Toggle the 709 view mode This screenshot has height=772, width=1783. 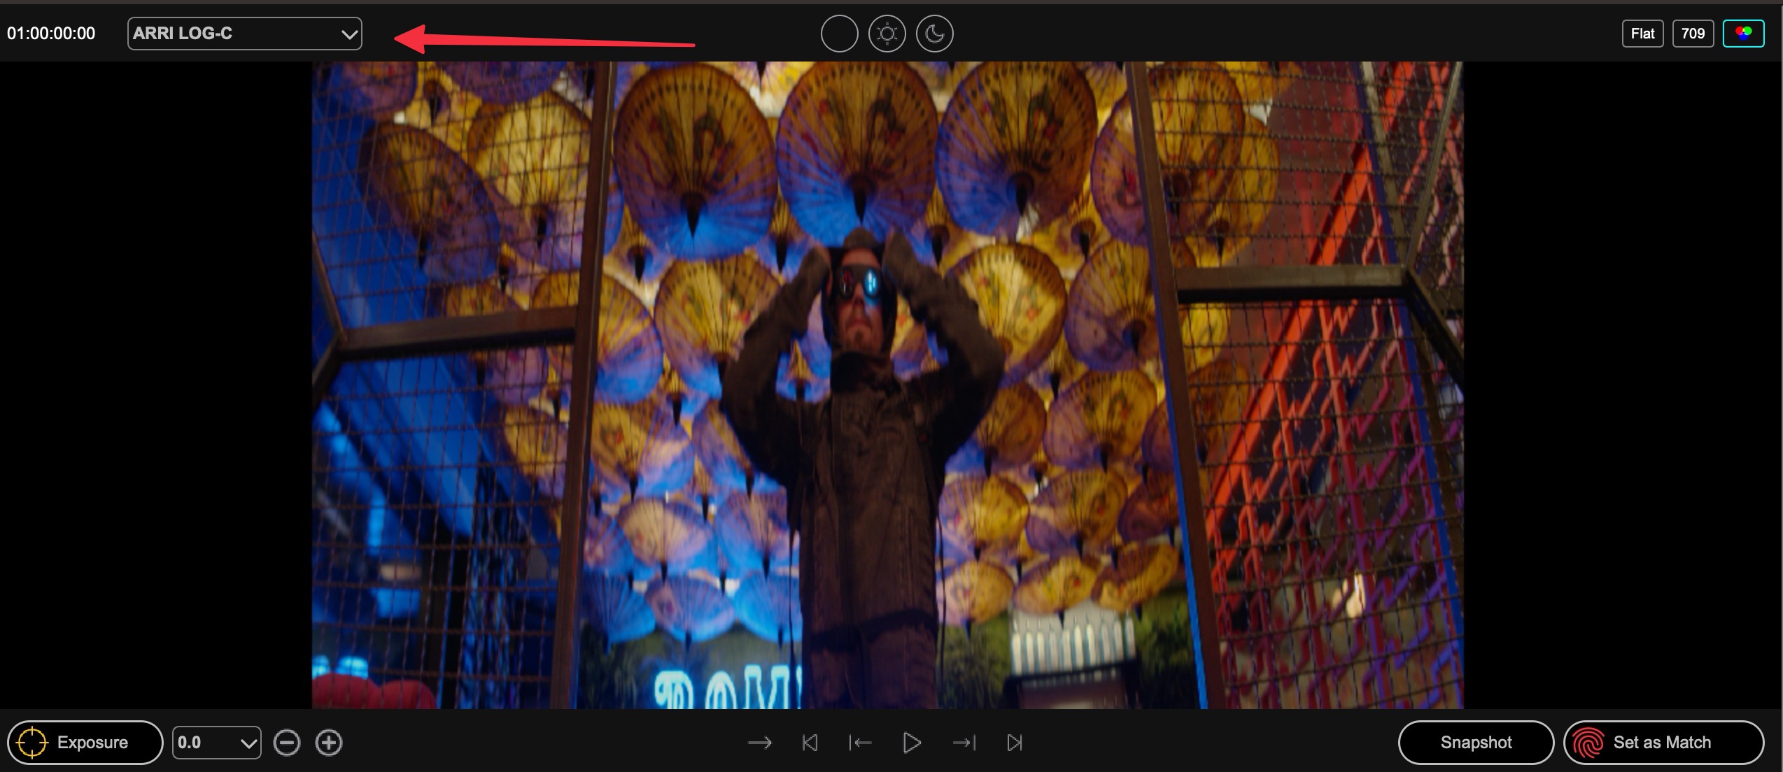point(1693,34)
